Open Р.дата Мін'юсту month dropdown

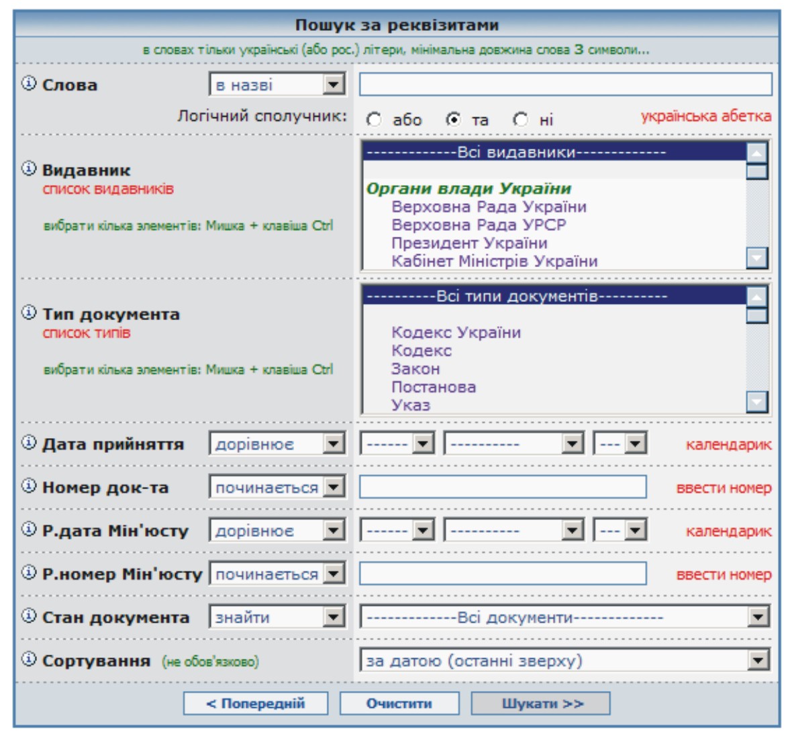[514, 531]
